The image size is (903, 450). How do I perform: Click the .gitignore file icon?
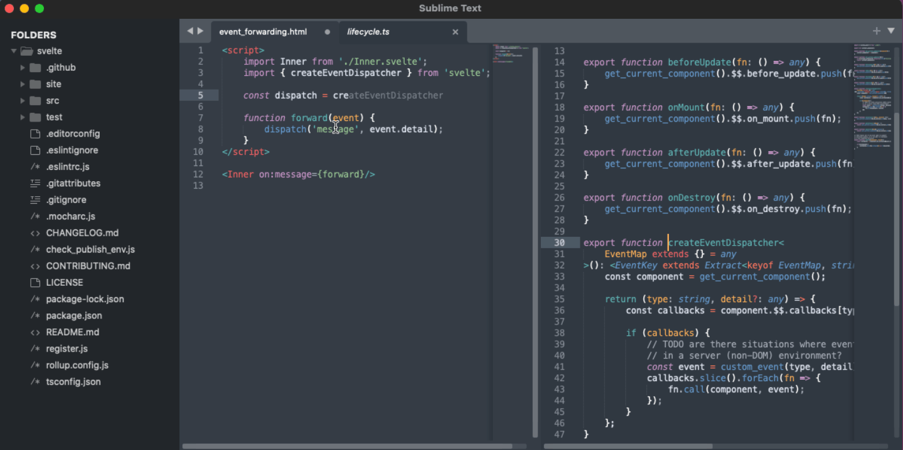coord(35,200)
